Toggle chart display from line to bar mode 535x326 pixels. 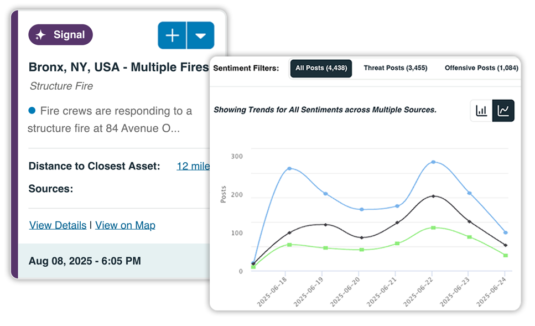[x=482, y=110]
